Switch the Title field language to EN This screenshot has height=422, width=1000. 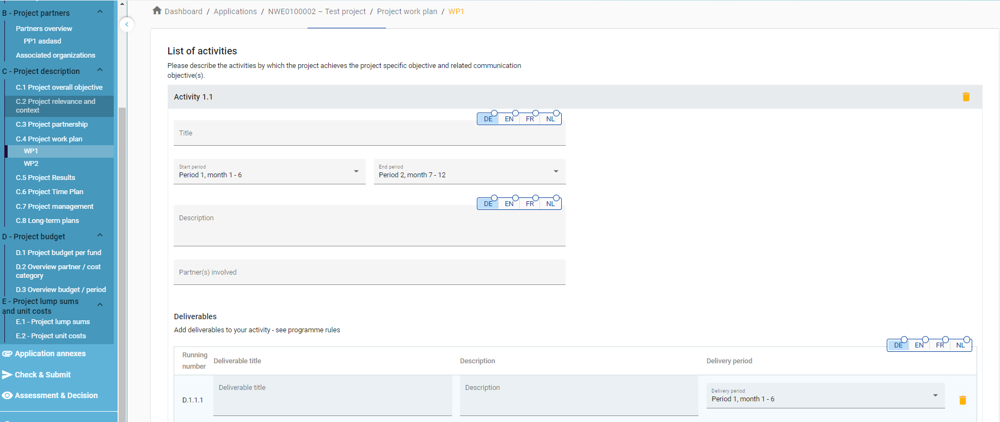(509, 119)
